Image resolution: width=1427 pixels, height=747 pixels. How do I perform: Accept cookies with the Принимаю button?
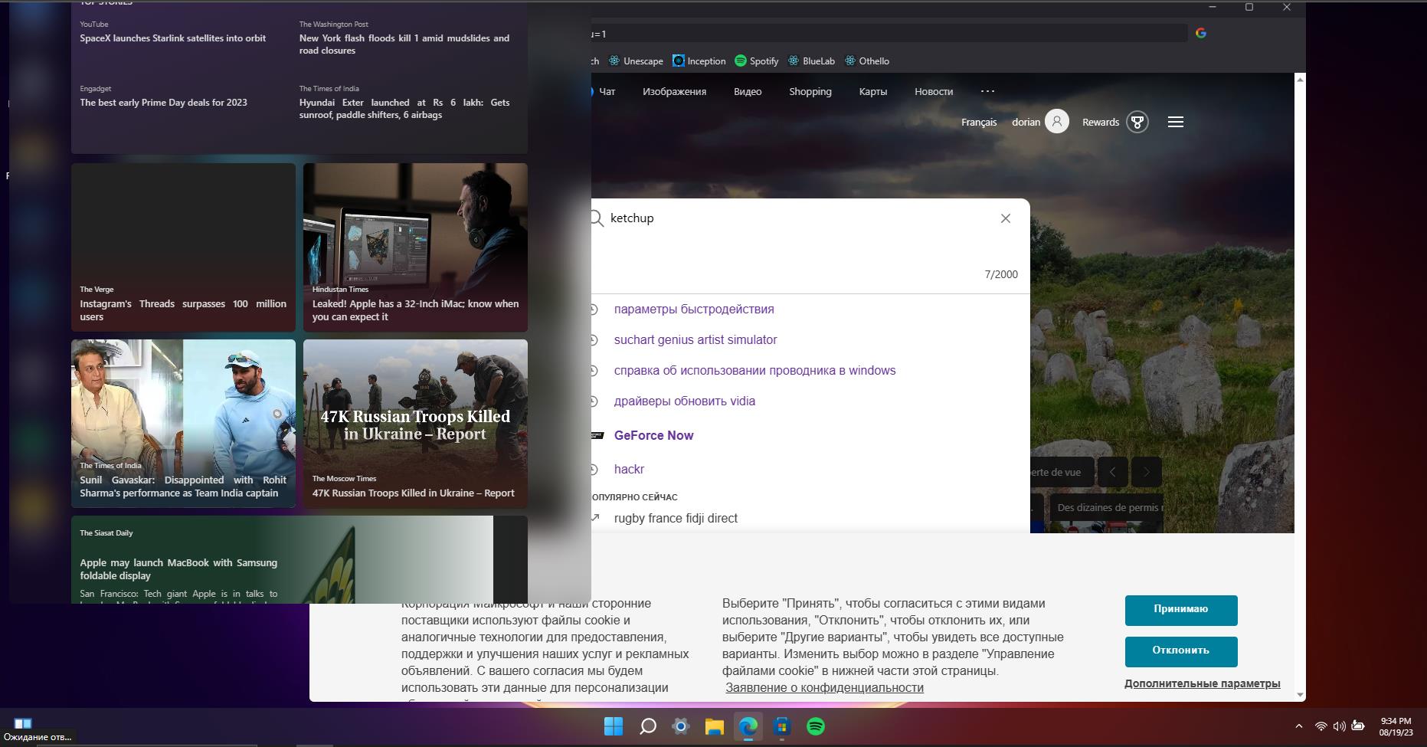(1180, 610)
